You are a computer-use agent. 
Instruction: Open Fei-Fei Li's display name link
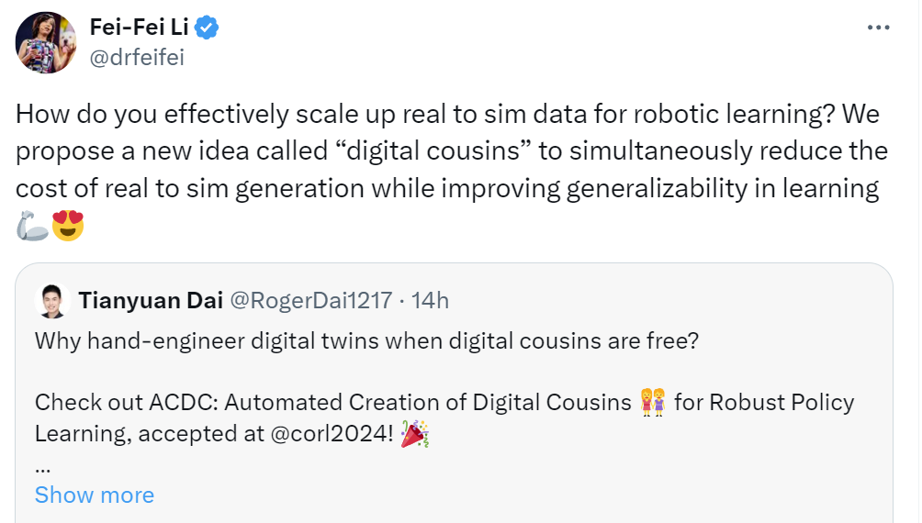[x=138, y=28]
